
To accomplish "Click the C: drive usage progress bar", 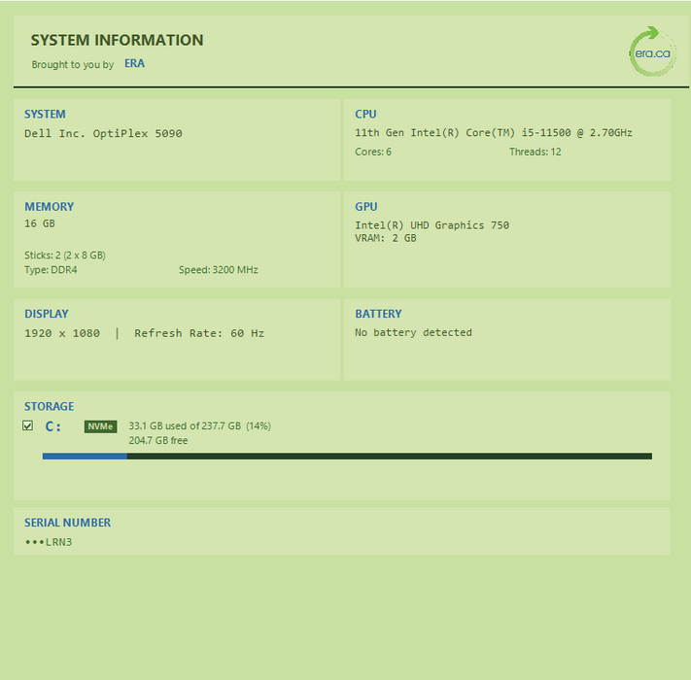I will pos(347,457).
